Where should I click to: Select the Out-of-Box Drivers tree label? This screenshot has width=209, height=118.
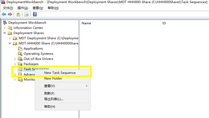click(38, 59)
